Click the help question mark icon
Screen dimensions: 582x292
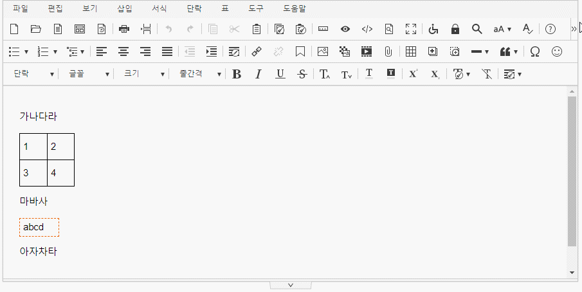pos(550,29)
